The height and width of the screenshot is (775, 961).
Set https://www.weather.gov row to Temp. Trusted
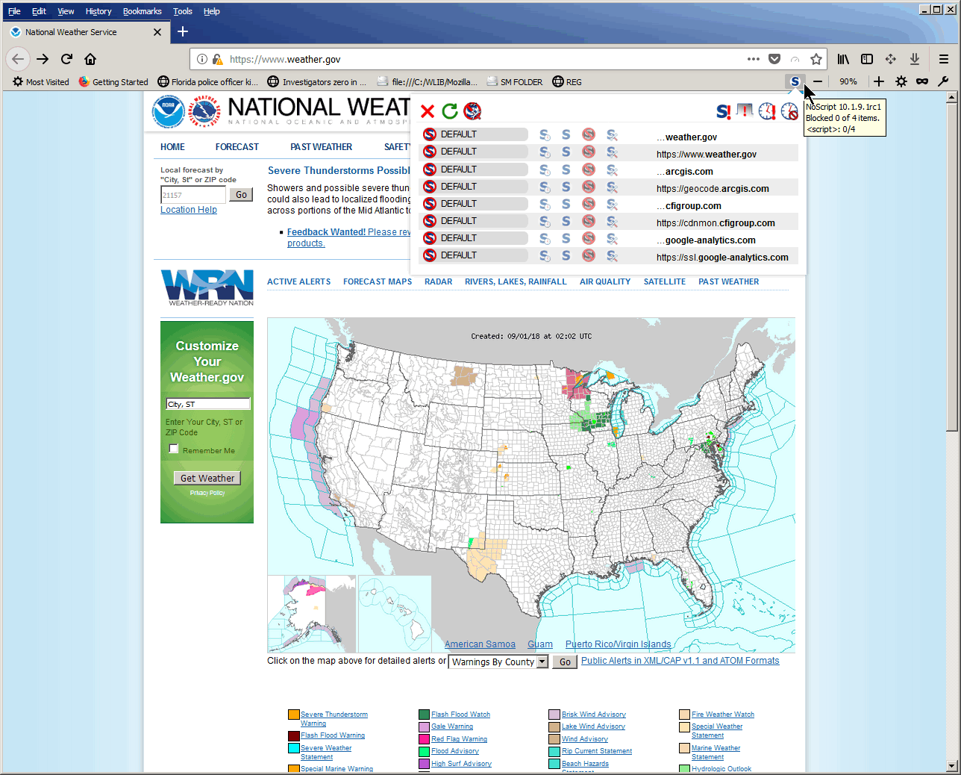545,152
